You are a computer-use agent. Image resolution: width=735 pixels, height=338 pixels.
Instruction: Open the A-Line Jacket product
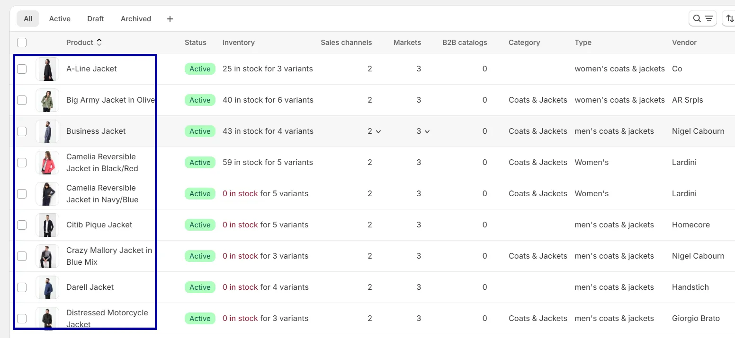(x=91, y=69)
